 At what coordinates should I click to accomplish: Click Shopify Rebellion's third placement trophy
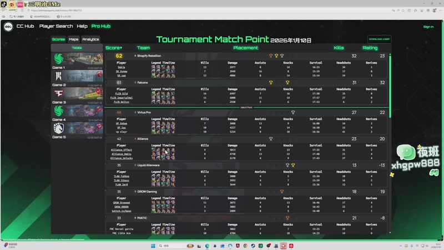pos(282,56)
